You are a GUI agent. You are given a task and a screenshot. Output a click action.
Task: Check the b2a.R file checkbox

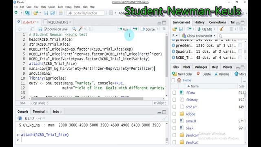coord(174,128)
